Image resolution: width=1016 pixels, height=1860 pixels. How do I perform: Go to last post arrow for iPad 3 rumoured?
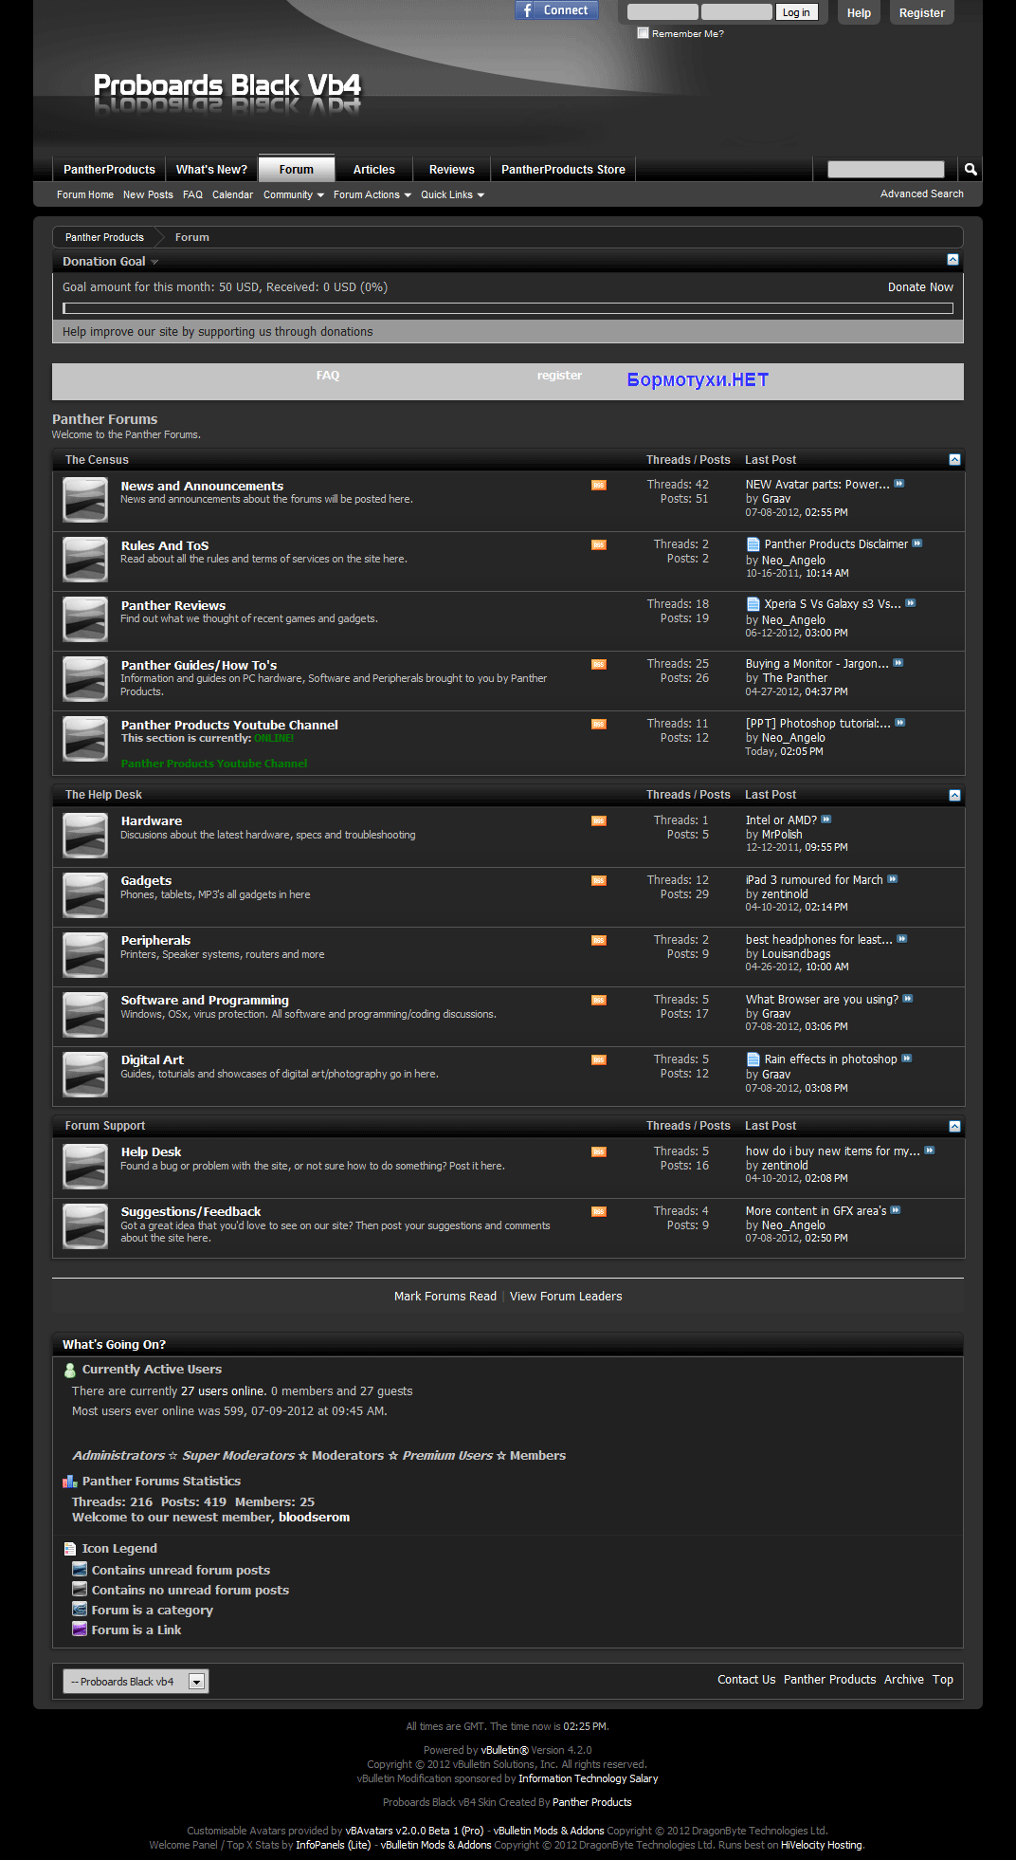tap(893, 879)
